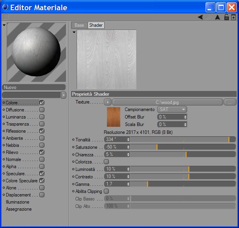Click the browse ellipsis button for texture
The width and height of the screenshot is (239, 228).
point(230,102)
